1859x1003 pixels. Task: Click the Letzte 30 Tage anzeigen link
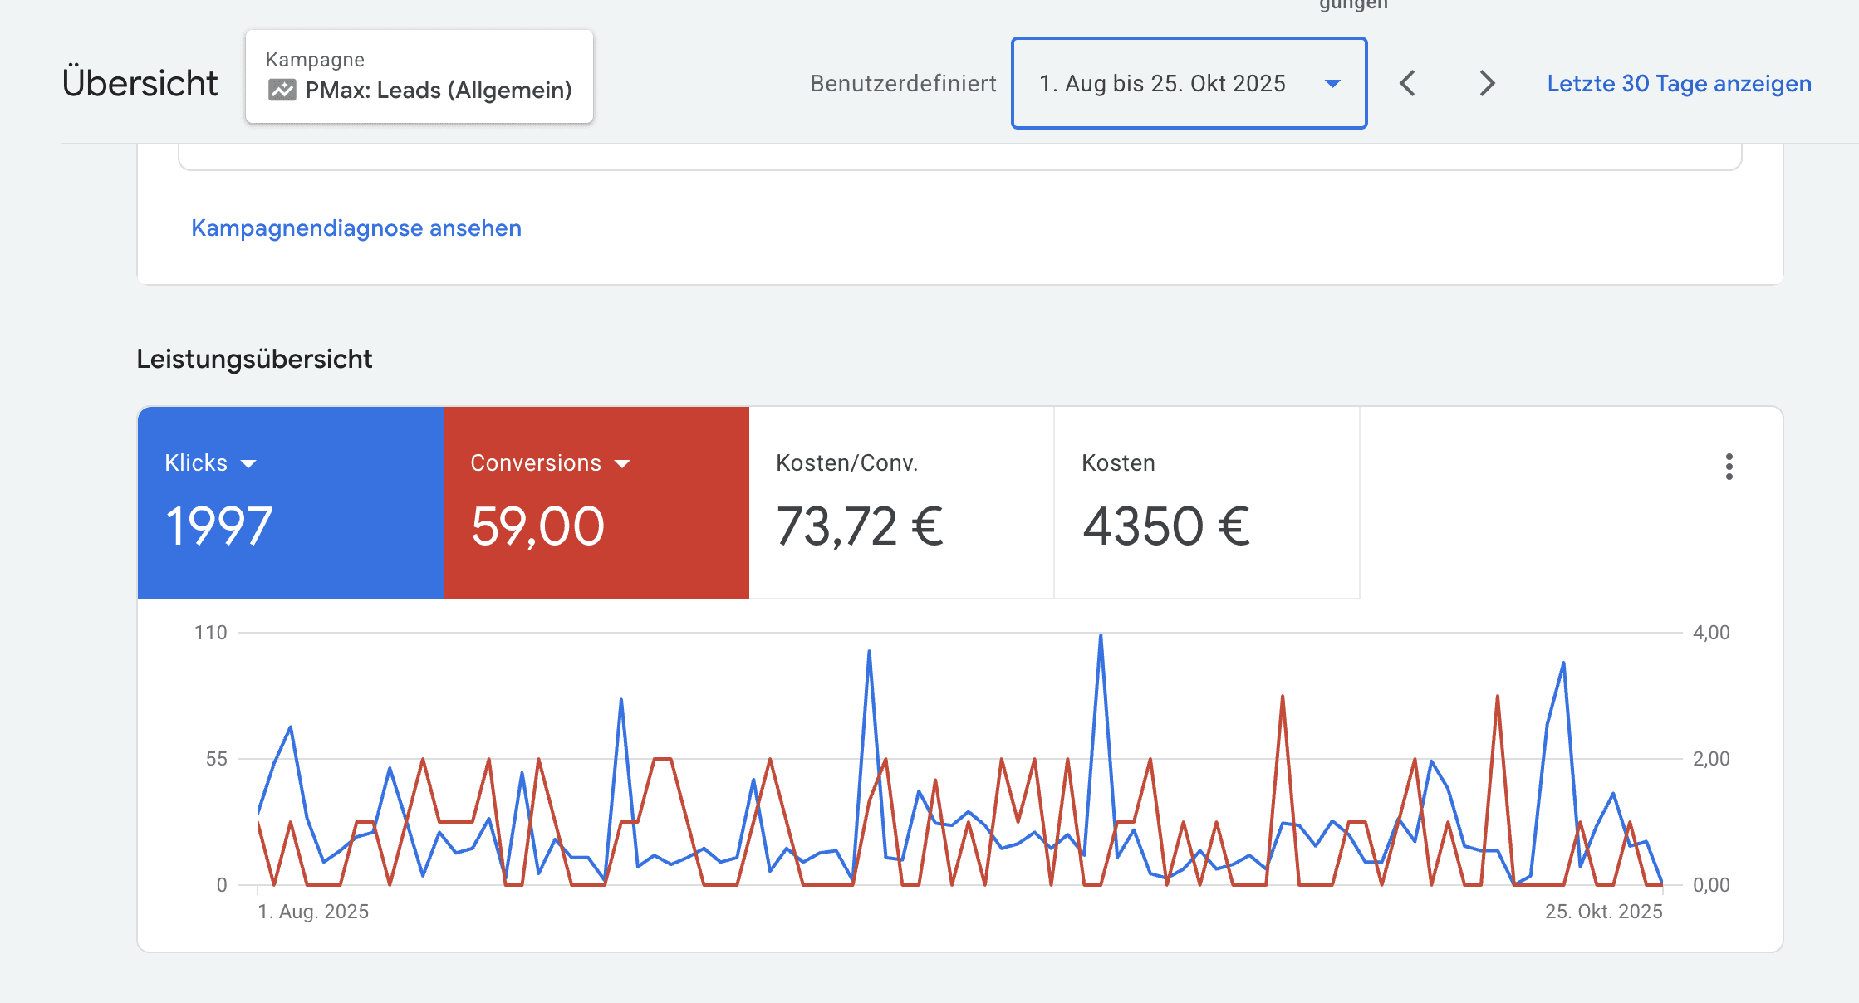1679,83
